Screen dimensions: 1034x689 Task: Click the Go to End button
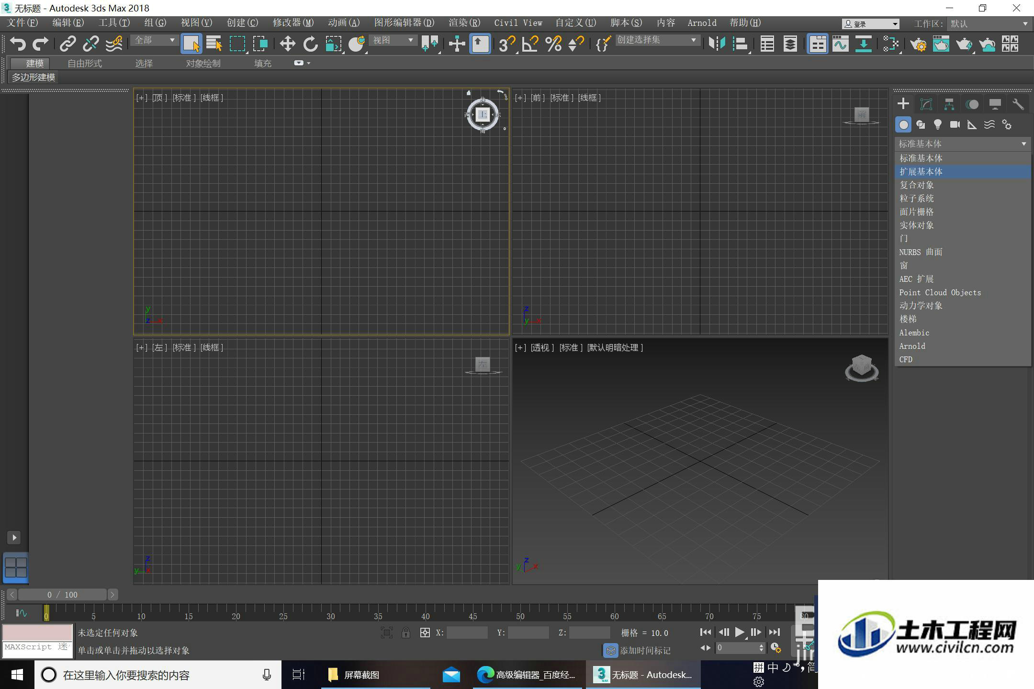(774, 633)
